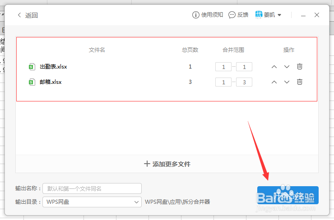Minimize the merge dialog window
The width and height of the screenshot is (334, 220).
click(x=303, y=15)
